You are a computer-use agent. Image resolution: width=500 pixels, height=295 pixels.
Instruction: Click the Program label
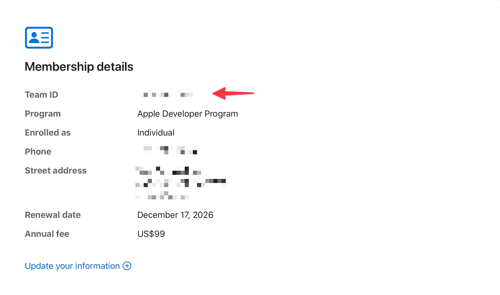43,114
